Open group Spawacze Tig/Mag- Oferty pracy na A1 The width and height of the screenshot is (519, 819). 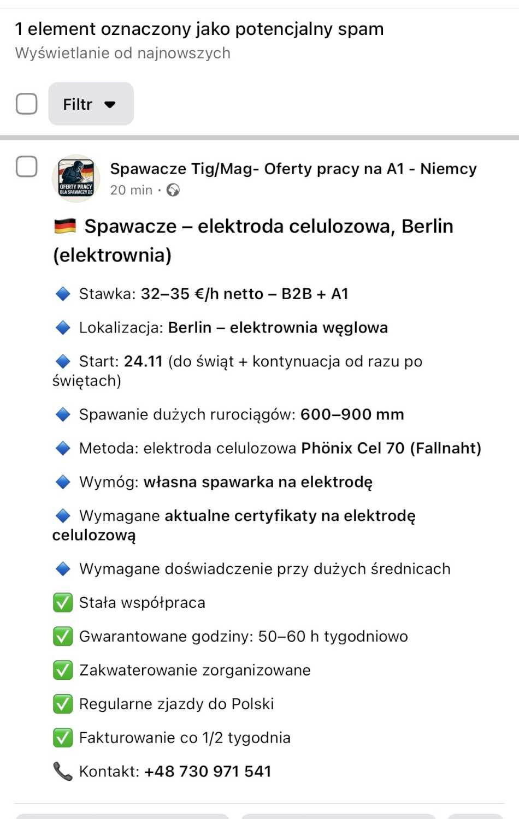293,169
